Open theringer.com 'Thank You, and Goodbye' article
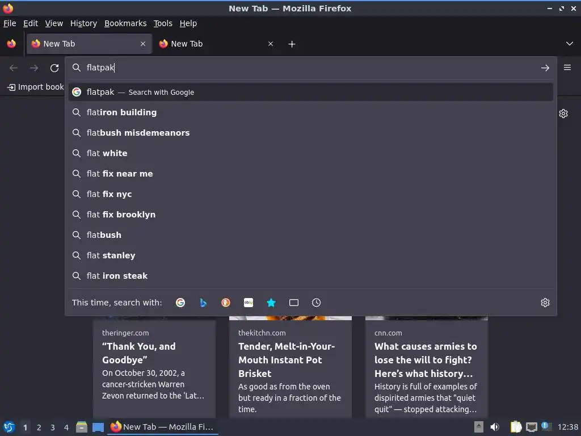 point(154,367)
